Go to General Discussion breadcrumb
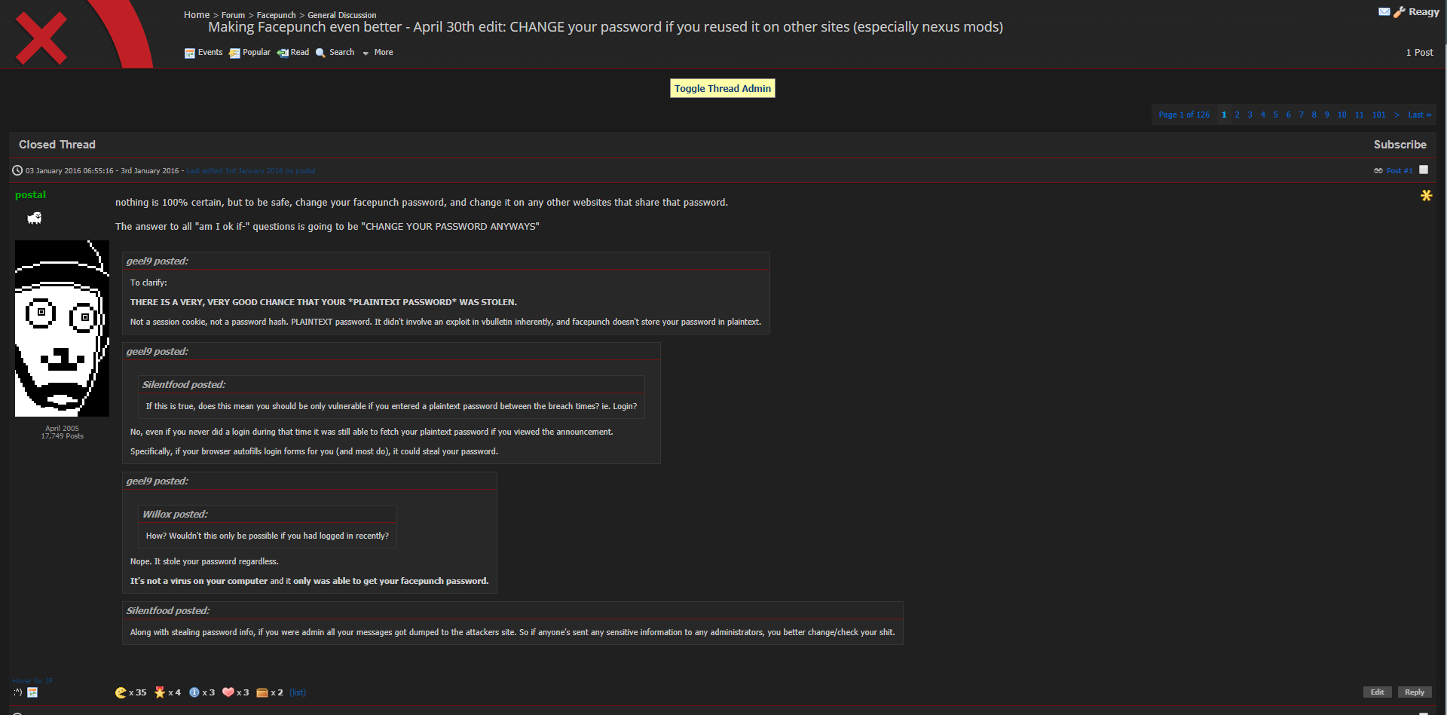The width and height of the screenshot is (1447, 715). point(341,15)
